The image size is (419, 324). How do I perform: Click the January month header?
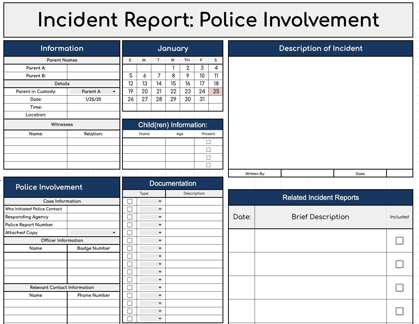(x=173, y=48)
